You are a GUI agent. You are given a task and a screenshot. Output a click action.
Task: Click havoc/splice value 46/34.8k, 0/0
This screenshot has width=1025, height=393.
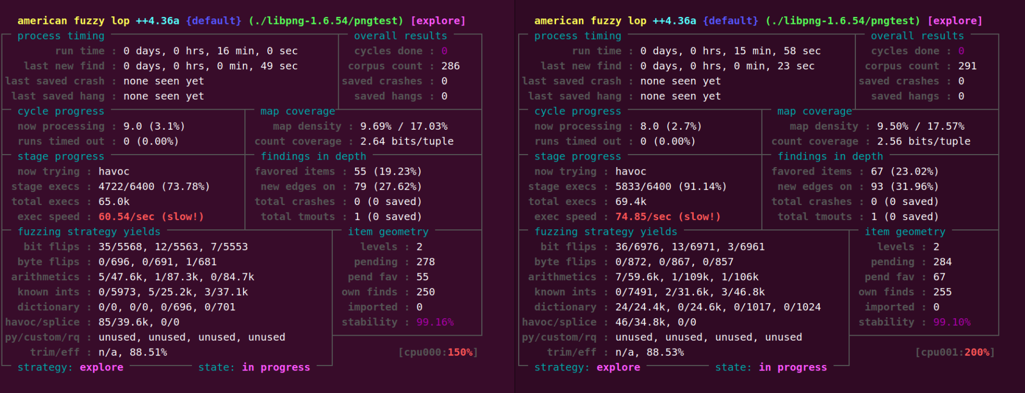coord(655,322)
